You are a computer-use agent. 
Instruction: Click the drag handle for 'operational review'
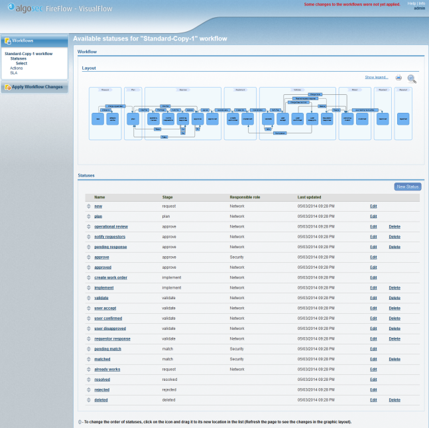pos(88,226)
